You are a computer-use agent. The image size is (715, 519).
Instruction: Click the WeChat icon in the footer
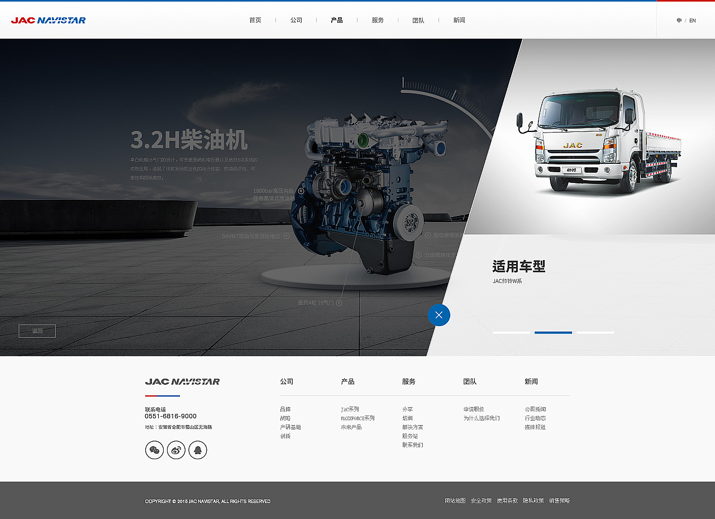click(155, 450)
